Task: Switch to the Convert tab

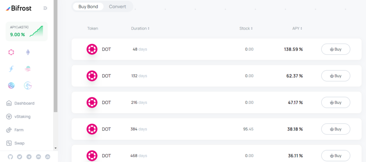Action: [x=117, y=6]
